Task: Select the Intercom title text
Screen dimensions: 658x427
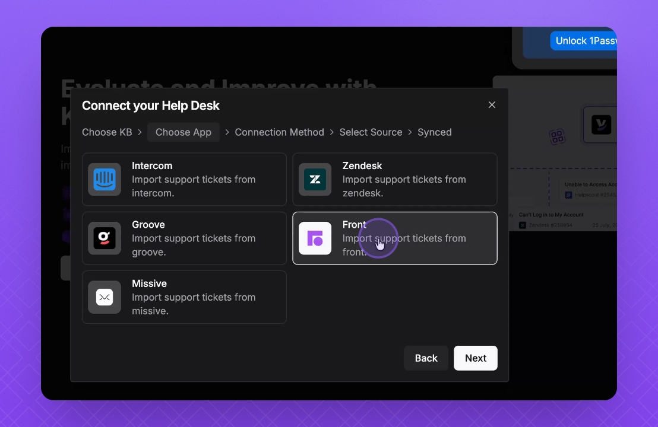Action: tap(152, 165)
